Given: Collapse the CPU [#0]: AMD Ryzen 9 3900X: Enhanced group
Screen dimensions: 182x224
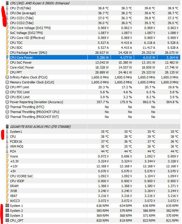Looking at the screenshot, I should pos(40,3).
